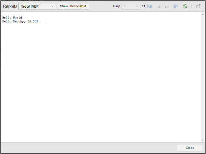This screenshot has height=154, width=206.
Task: Click the 'Hello DemoApp Id:558' line
Action: coord(20,22)
